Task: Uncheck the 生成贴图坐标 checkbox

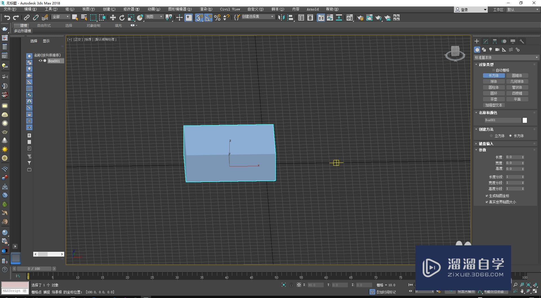Action: (x=487, y=196)
